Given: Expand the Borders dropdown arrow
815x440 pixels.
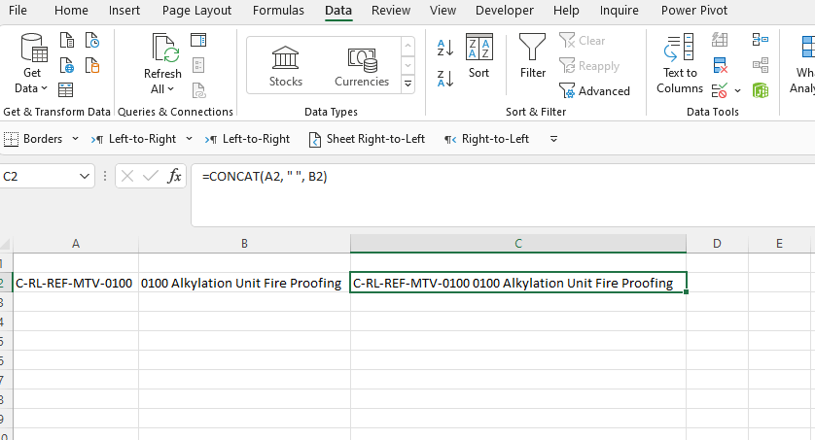Looking at the screenshot, I should (x=75, y=139).
